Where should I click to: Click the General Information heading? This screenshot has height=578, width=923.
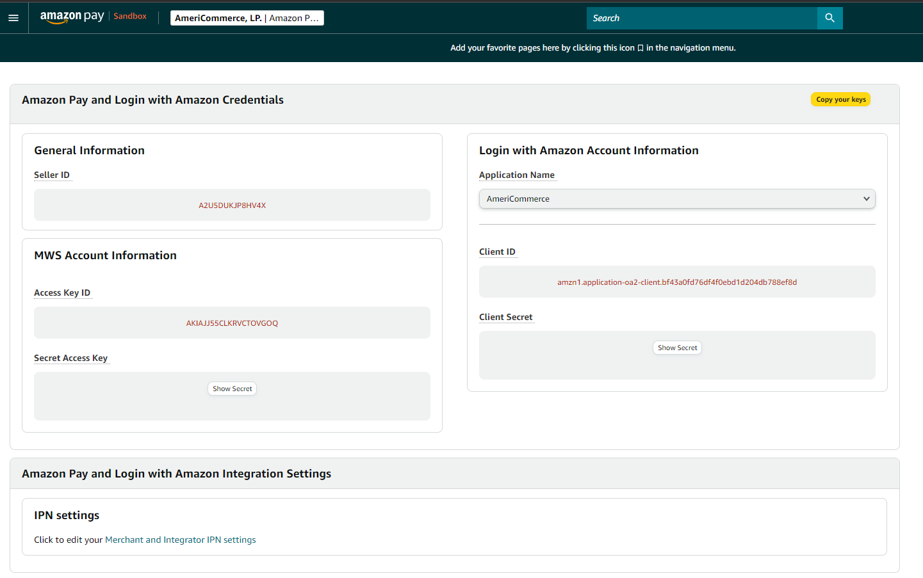pos(89,150)
